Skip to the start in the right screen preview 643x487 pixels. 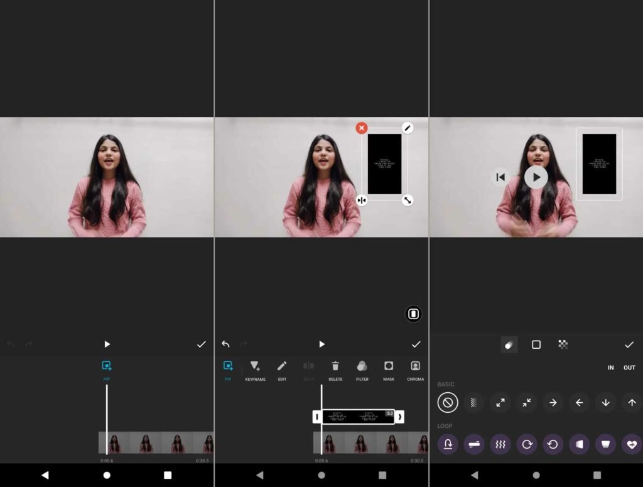point(500,177)
